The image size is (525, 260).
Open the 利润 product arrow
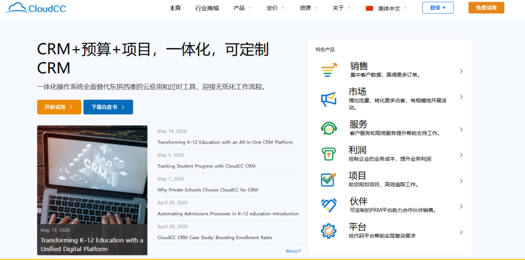(x=461, y=155)
